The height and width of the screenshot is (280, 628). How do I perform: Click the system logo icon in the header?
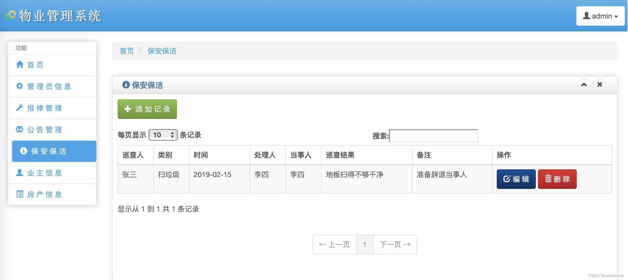11,15
